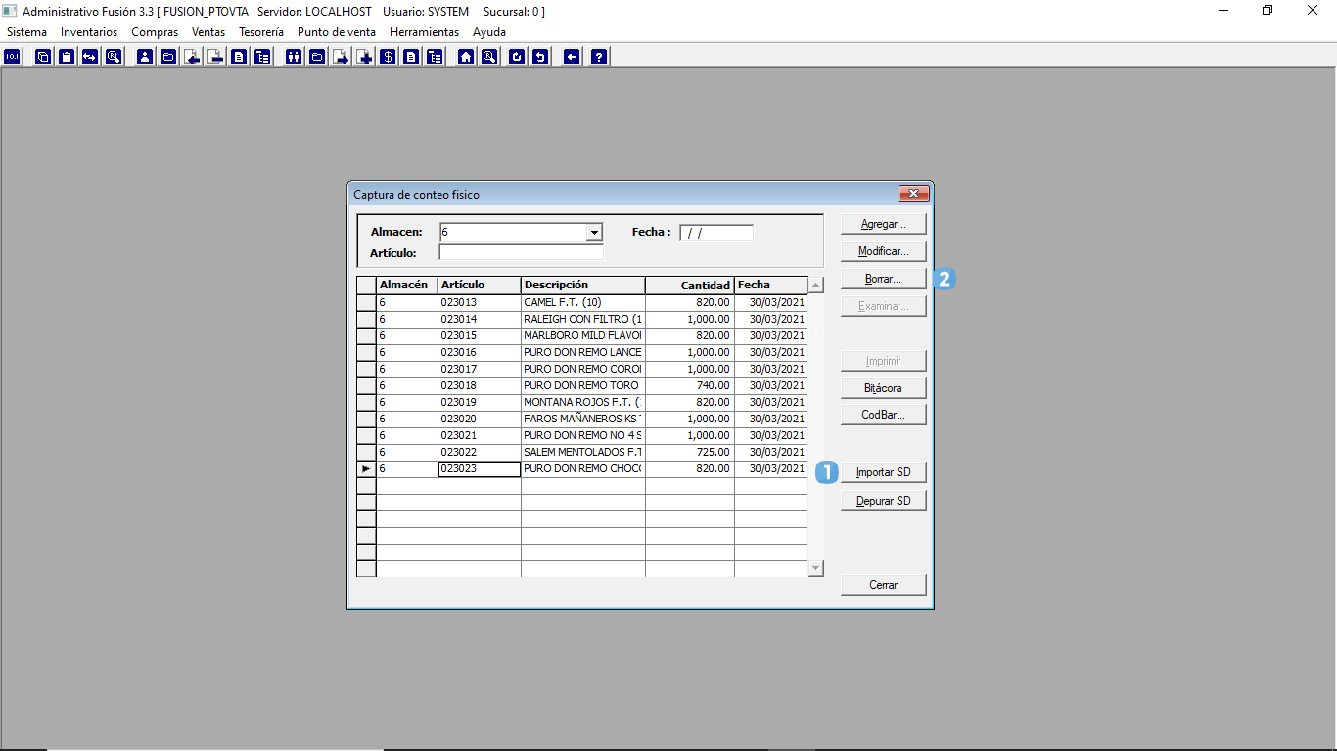Click the PURO DON REMO TORO description cell
Screen dimensions: 1337x751
583,385
